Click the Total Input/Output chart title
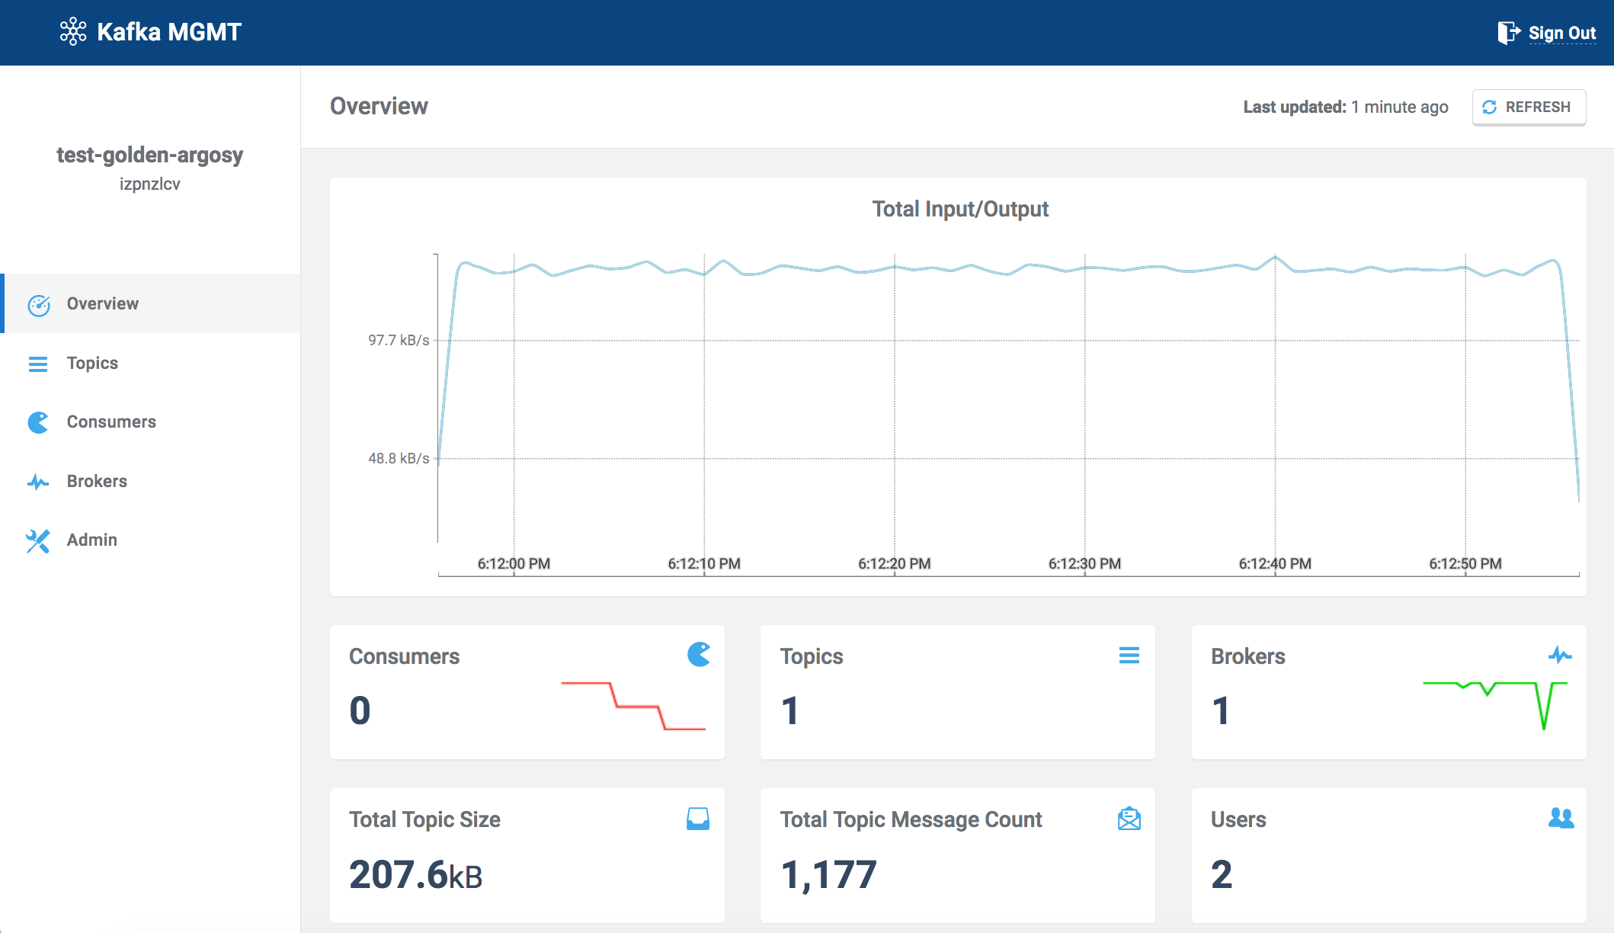This screenshot has width=1614, height=933. click(x=960, y=209)
